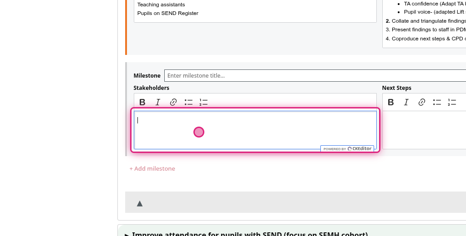Click the Next Steps field label
Viewport: 466px width, 236px height.
(396, 88)
